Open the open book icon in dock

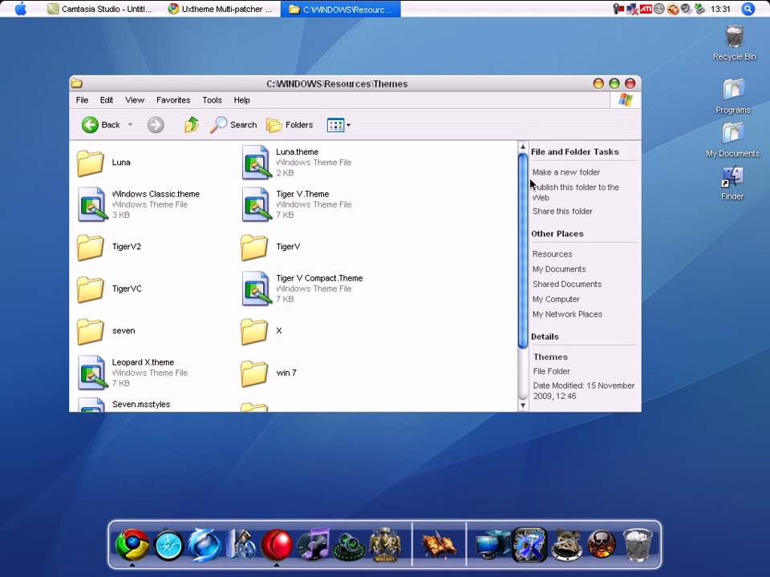439,546
